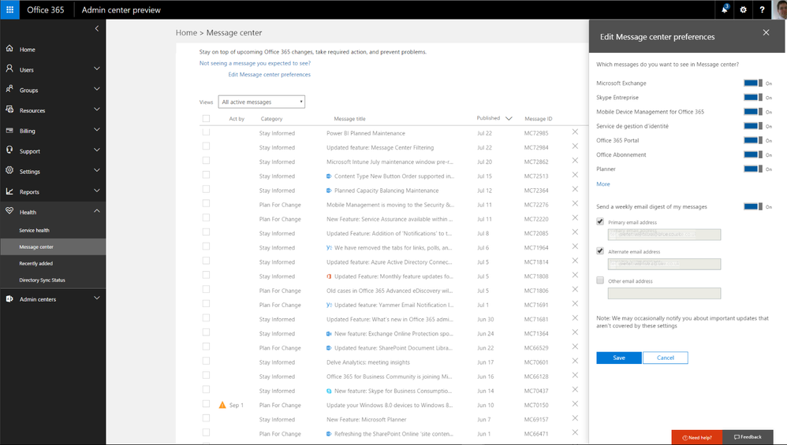
Task: Toggle Microsoft Exchange messages switch
Action: click(752, 83)
